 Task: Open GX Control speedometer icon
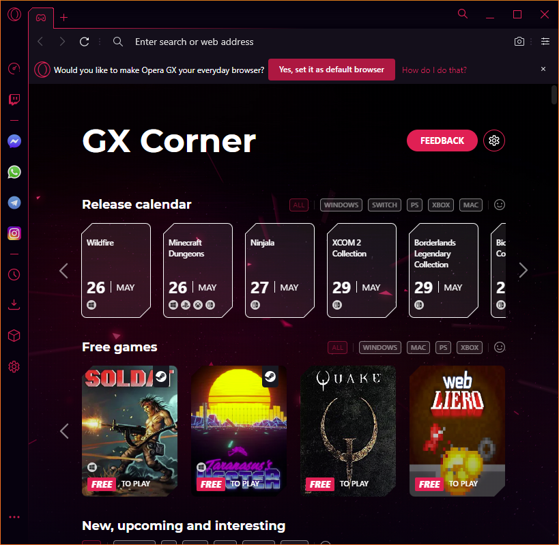point(14,68)
